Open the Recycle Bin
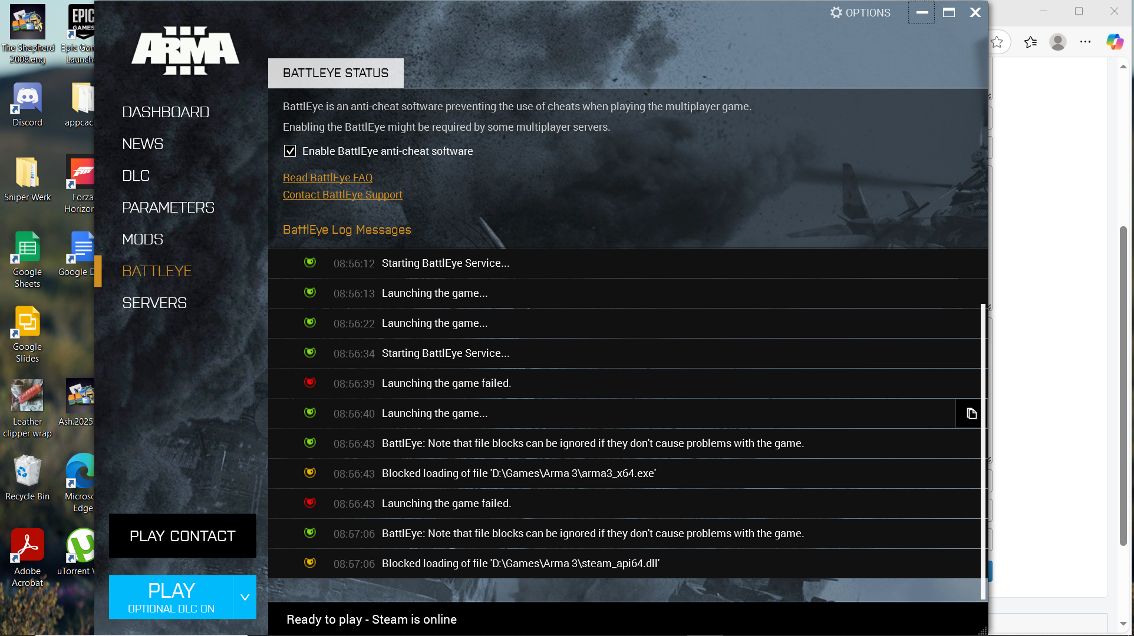 pyautogui.click(x=27, y=479)
